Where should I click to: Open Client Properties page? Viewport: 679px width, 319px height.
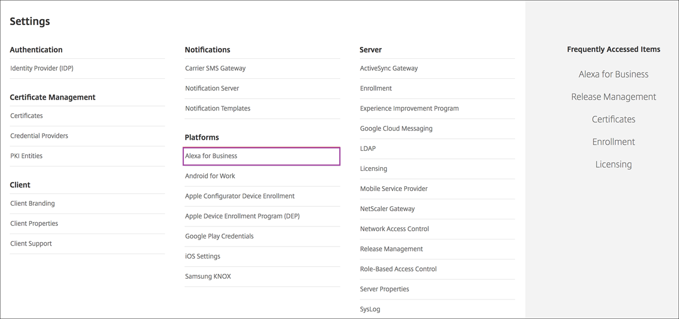click(34, 224)
